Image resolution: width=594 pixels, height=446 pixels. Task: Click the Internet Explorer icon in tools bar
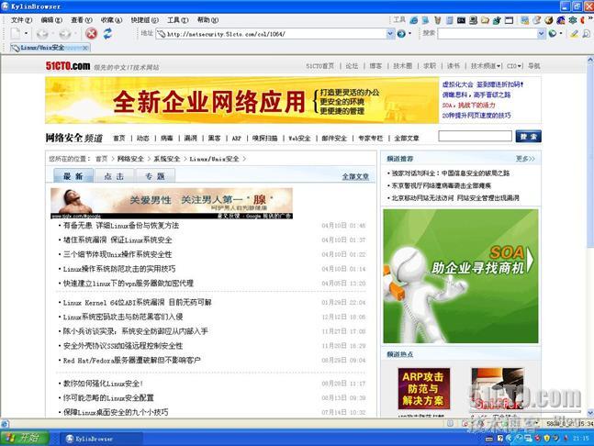[x=414, y=20]
